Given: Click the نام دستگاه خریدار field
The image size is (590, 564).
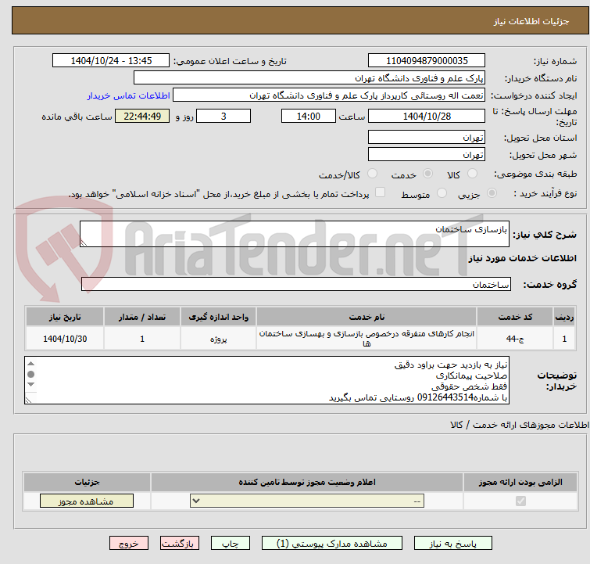Looking at the screenshot, I should click(309, 78).
